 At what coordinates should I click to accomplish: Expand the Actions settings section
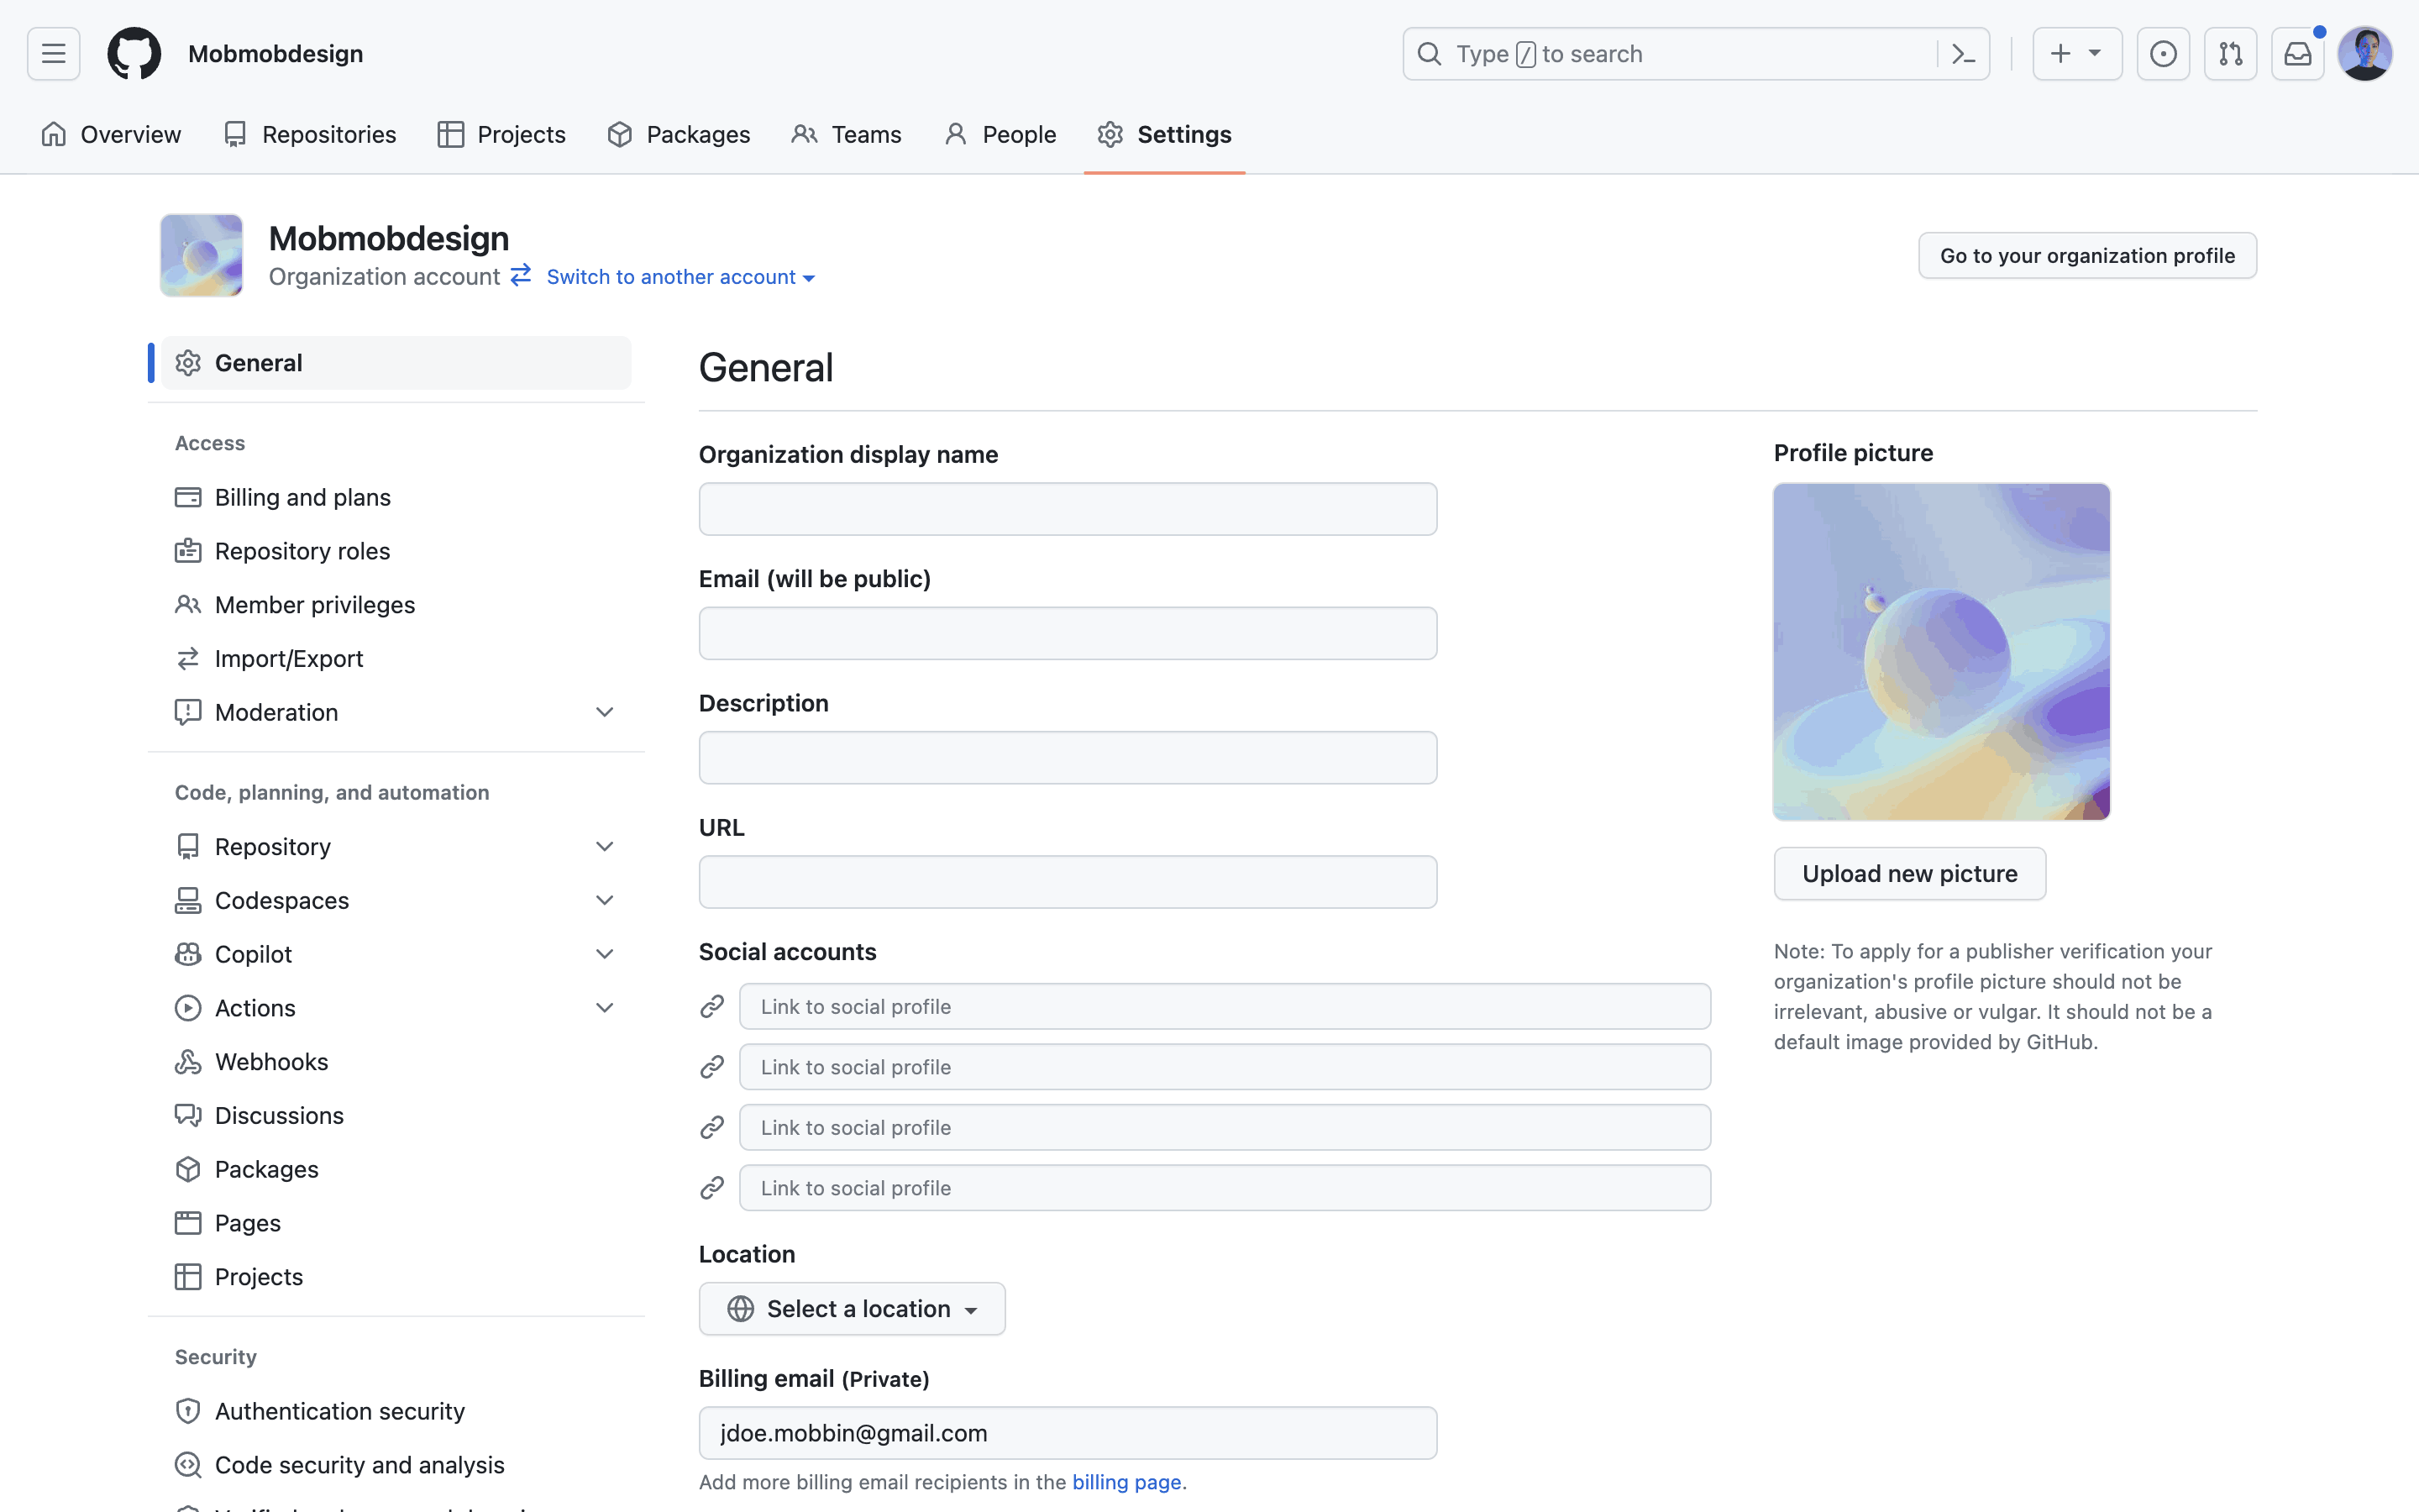604,1008
